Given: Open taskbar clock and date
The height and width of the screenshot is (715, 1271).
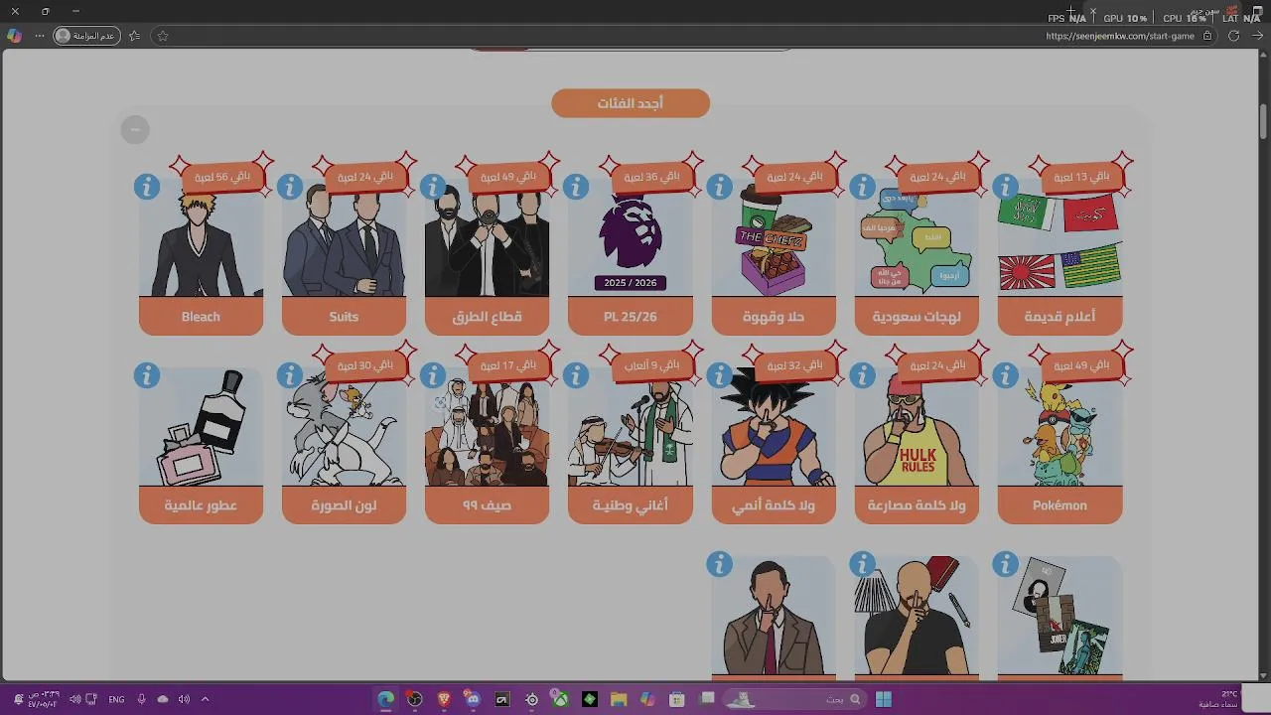Looking at the screenshot, I should 43,699.
